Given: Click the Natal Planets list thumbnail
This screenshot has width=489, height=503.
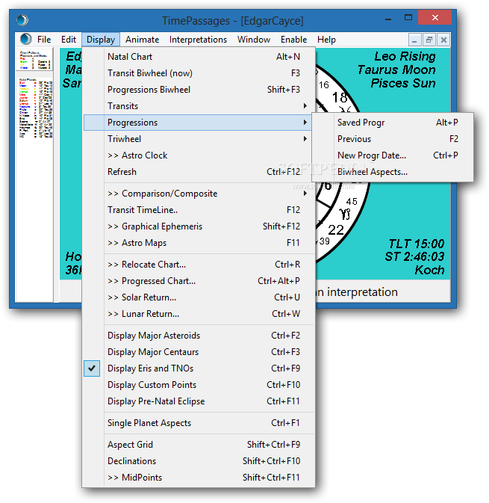Looking at the screenshot, I should tap(35, 108).
